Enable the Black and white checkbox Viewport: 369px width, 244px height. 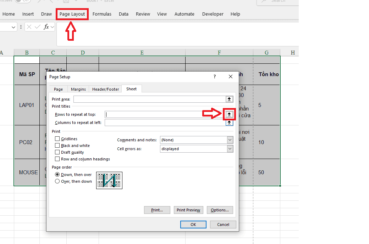[x=57, y=146]
